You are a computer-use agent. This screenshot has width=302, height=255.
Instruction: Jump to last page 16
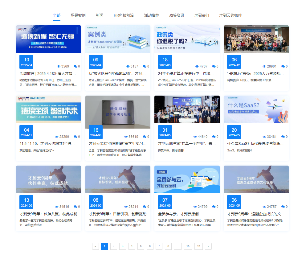pos(198,246)
